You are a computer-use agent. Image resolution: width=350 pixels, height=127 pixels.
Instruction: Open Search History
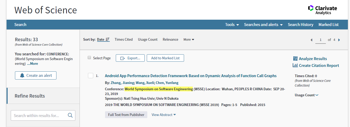(300, 24)
